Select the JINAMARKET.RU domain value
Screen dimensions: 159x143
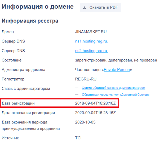(91, 32)
